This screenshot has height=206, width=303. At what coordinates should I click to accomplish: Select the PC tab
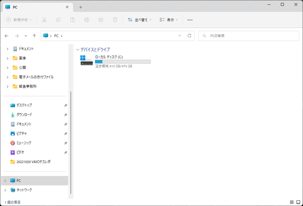[38, 7]
